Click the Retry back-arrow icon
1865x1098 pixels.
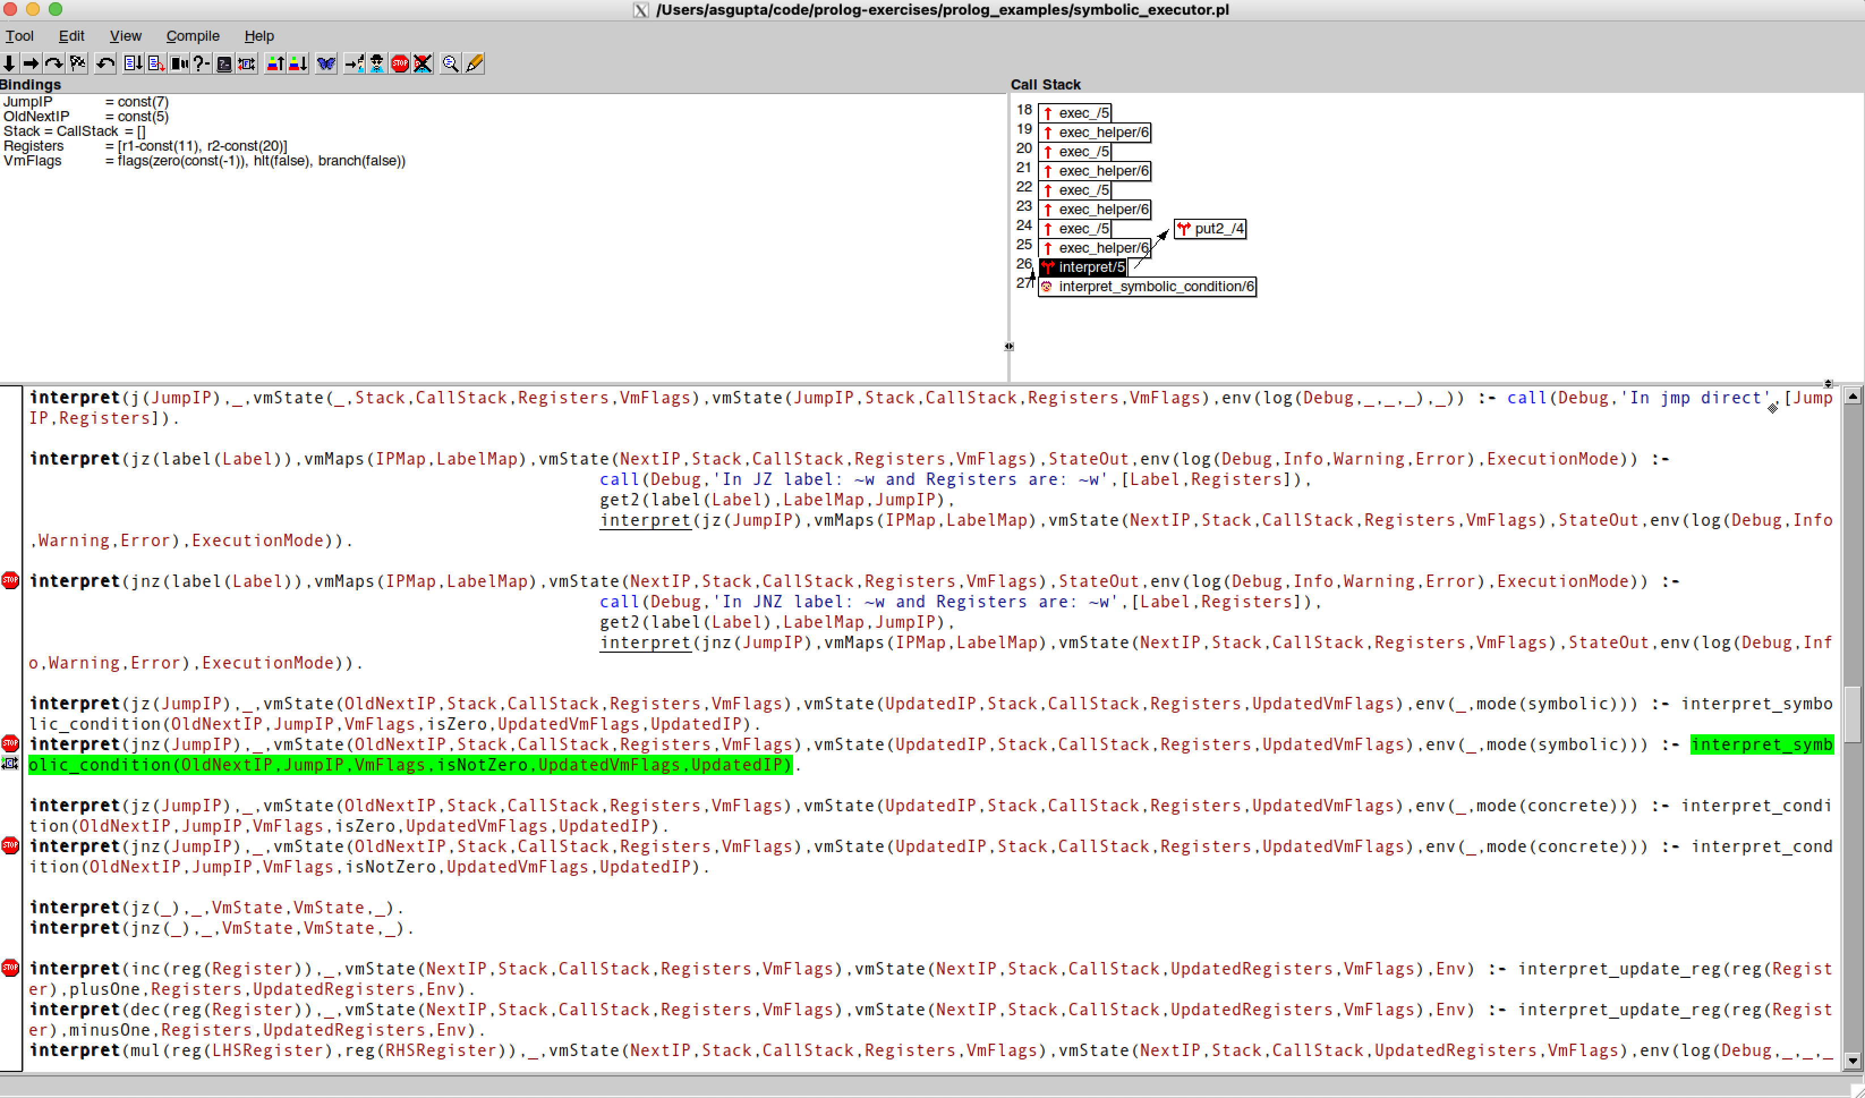[x=106, y=63]
